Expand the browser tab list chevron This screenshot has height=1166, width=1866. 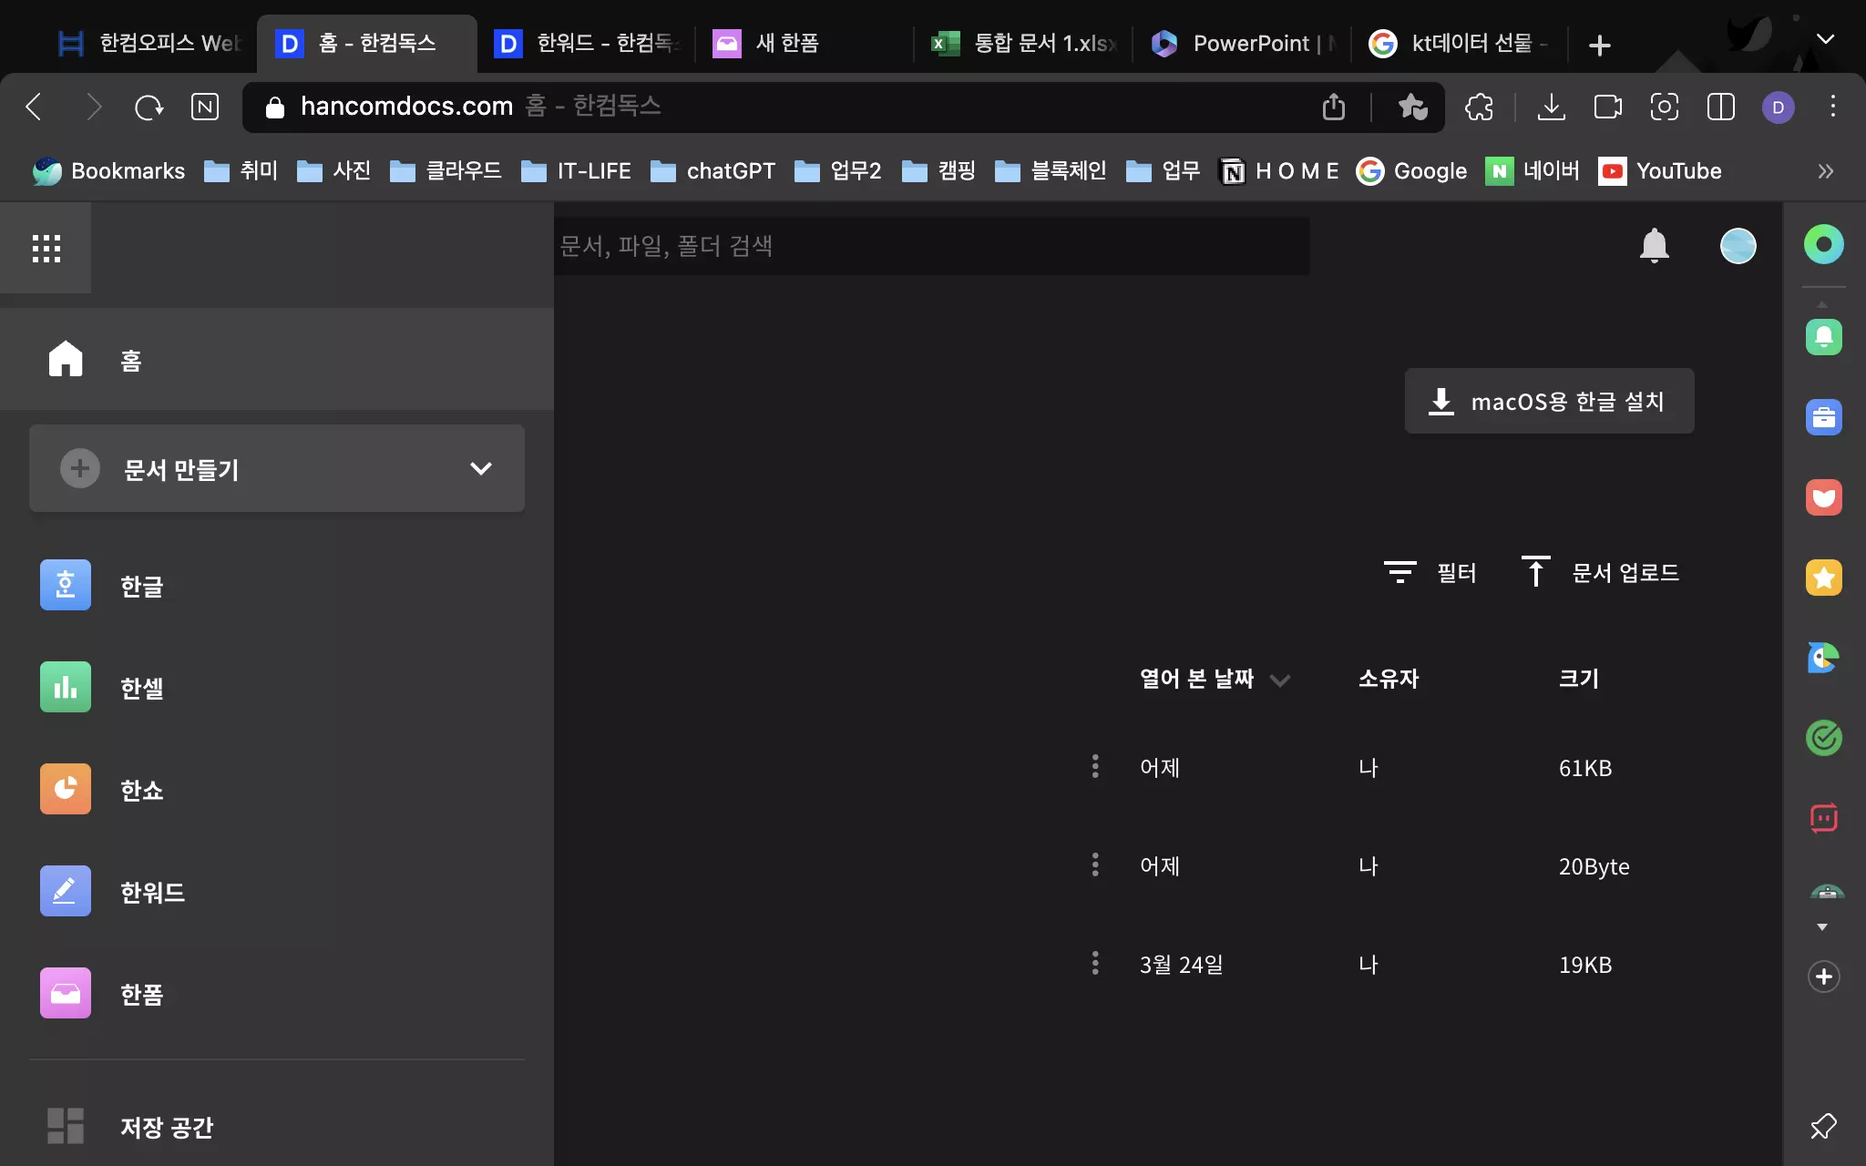tap(1825, 39)
